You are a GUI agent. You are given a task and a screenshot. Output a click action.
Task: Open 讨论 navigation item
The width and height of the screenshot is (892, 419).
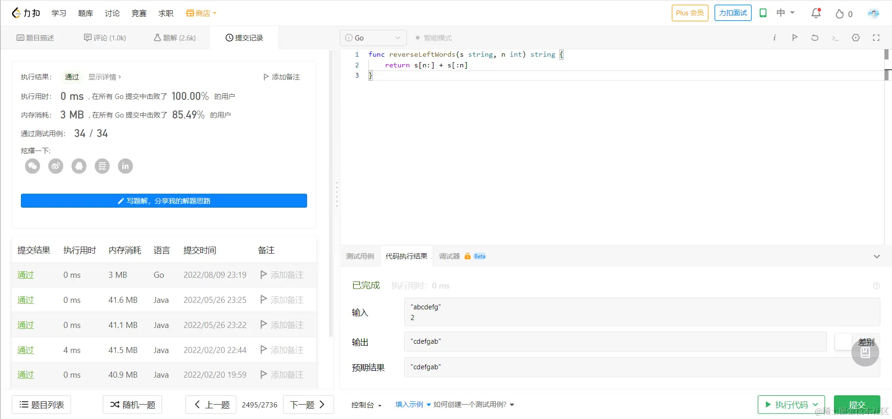point(112,13)
